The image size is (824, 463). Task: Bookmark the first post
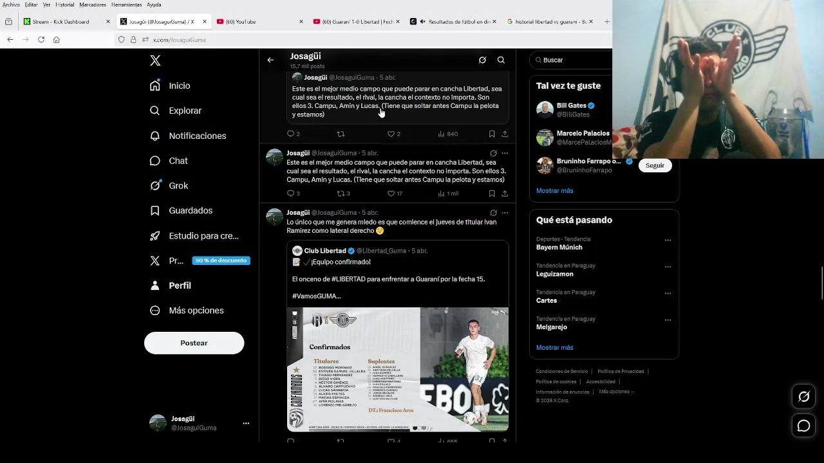(492, 134)
